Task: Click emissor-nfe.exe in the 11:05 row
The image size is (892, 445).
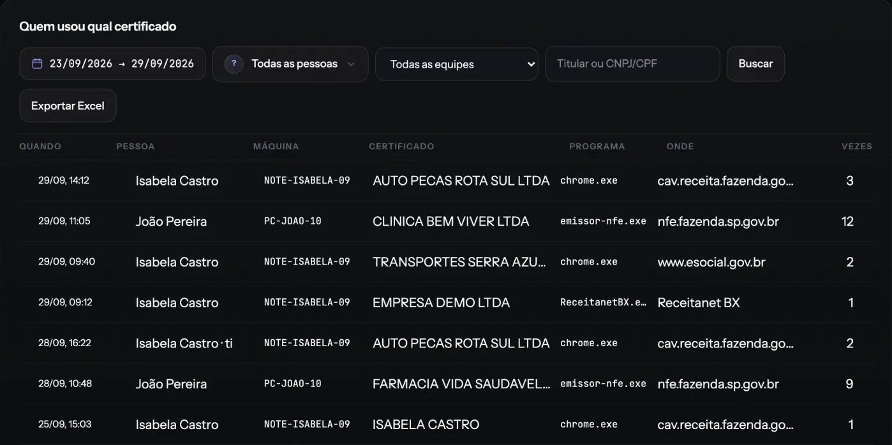Action: coord(603,221)
